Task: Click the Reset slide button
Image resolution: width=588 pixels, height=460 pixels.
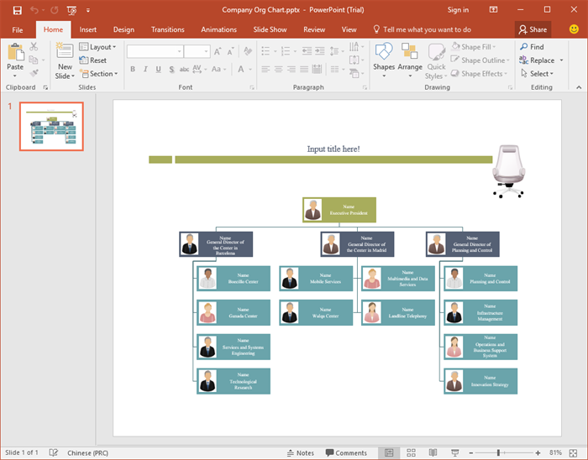Action: 93,60
